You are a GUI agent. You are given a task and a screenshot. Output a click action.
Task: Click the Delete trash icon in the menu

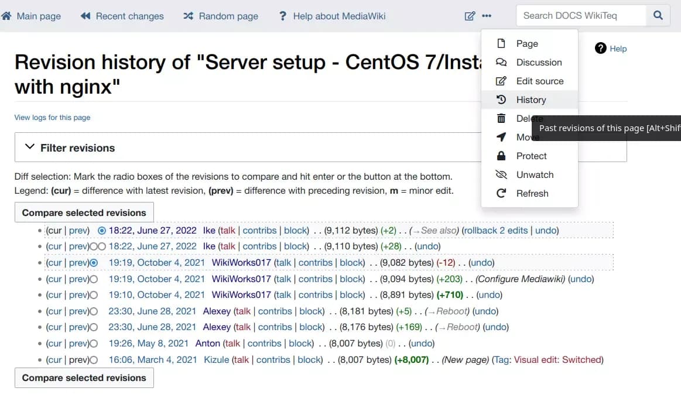point(502,118)
